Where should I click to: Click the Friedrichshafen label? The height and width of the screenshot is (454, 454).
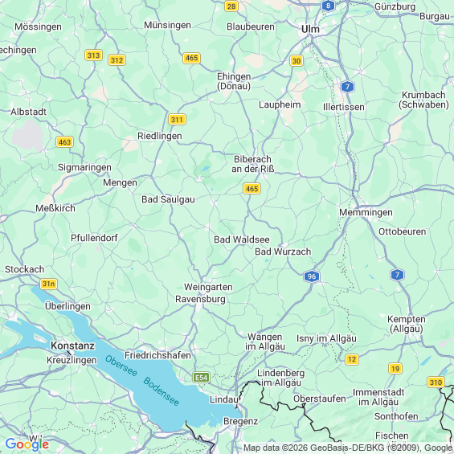coord(157,355)
